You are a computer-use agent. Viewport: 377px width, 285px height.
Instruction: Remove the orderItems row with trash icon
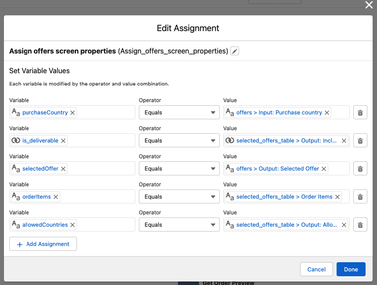(360, 197)
